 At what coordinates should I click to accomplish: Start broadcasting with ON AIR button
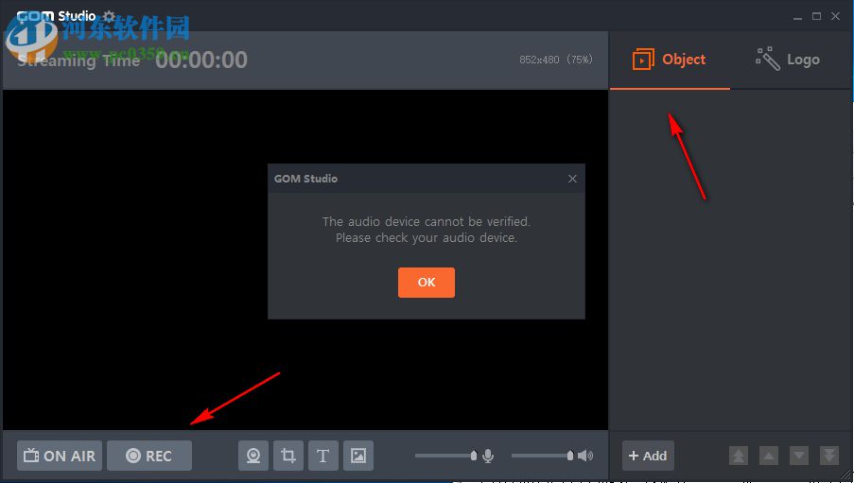click(x=60, y=456)
